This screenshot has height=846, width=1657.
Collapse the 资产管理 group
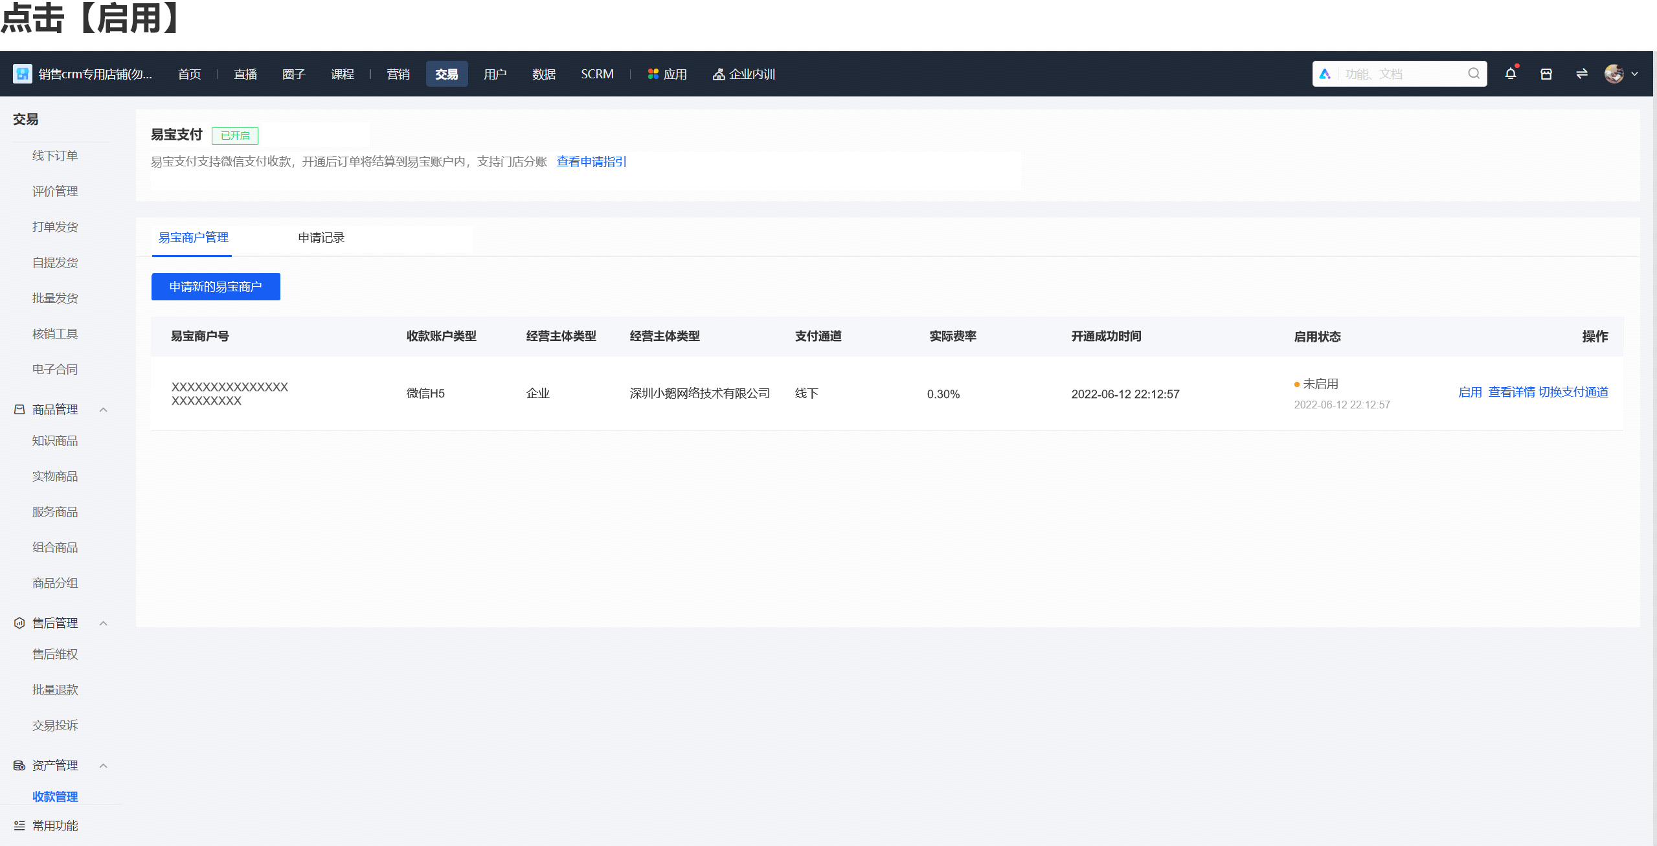click(x=103, y=765)
